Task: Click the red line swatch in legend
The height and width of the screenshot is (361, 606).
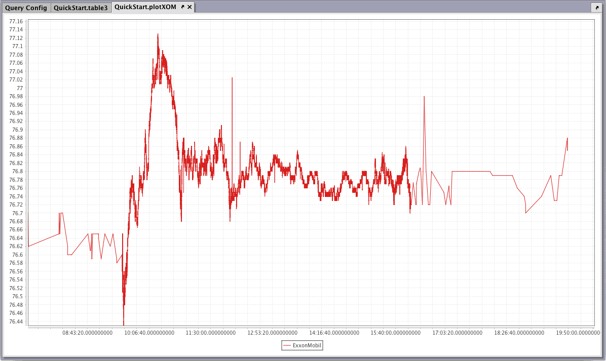Action: 287,345
